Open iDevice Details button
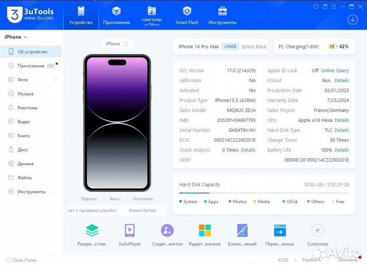This screenshot has width=367, height=265. 143,210
